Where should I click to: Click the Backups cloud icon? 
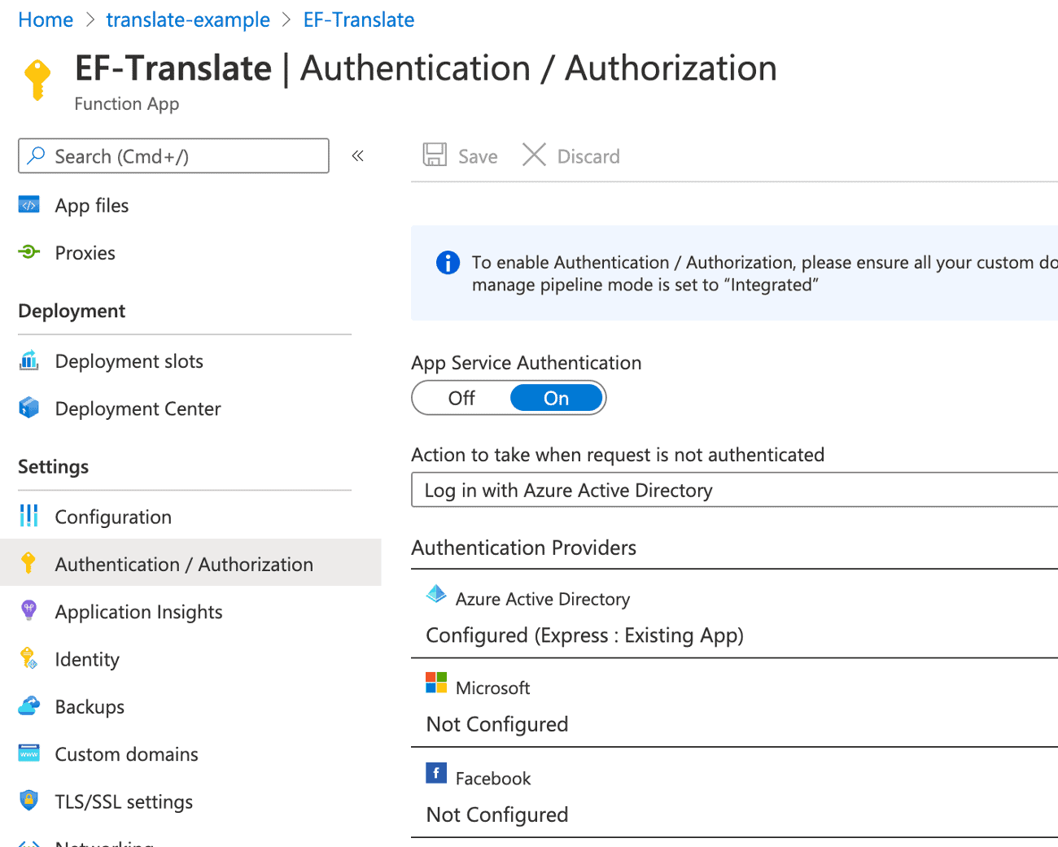tap(28, 706)
